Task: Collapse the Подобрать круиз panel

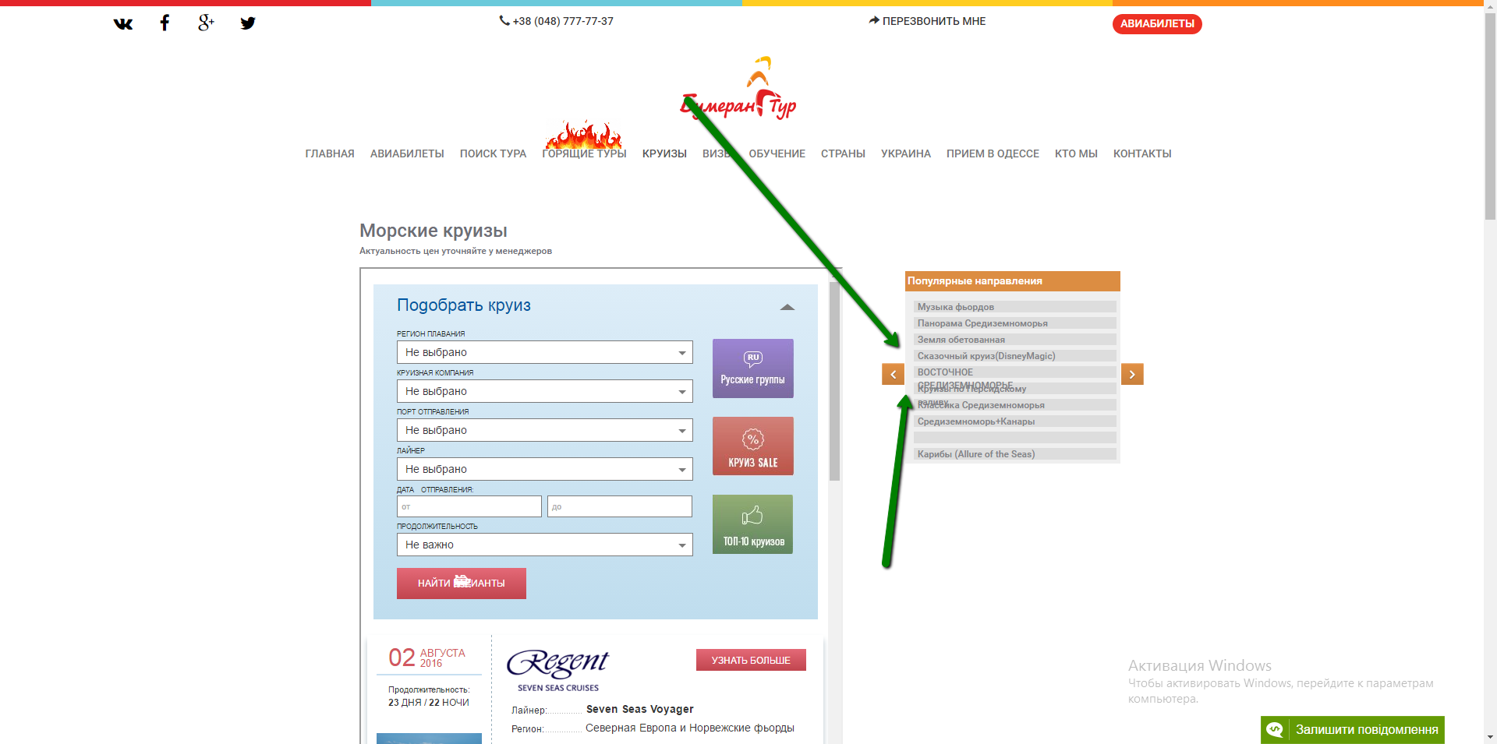Action: coord(787,307)
